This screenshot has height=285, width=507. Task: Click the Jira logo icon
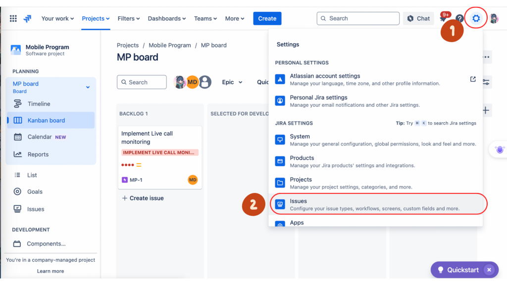point(28,18)
